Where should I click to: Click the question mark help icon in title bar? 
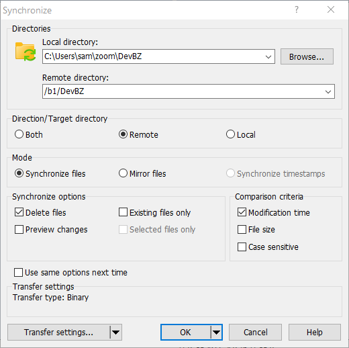coord(297,9)
